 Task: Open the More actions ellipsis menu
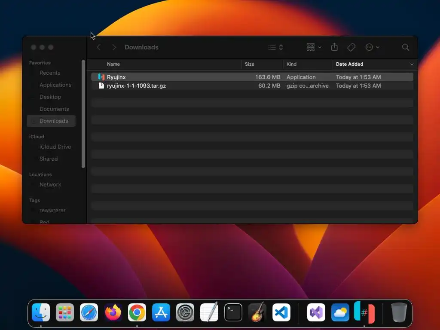[x=373, y=47]
